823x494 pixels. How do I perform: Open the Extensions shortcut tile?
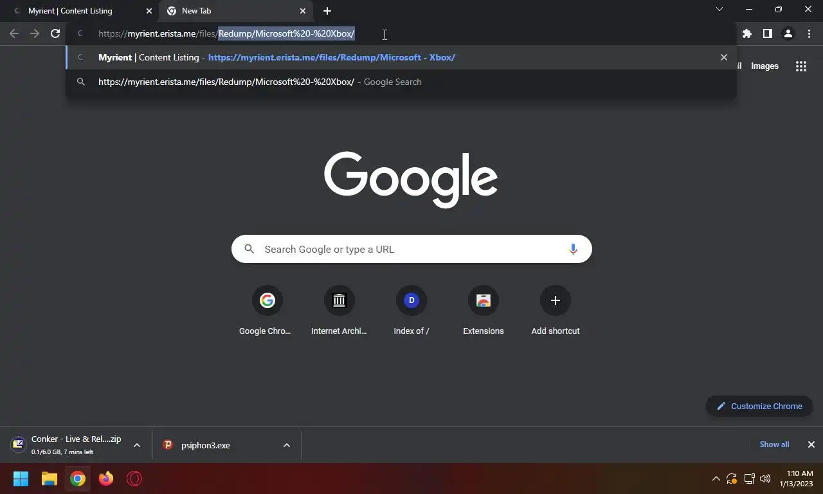pos(484,312)
